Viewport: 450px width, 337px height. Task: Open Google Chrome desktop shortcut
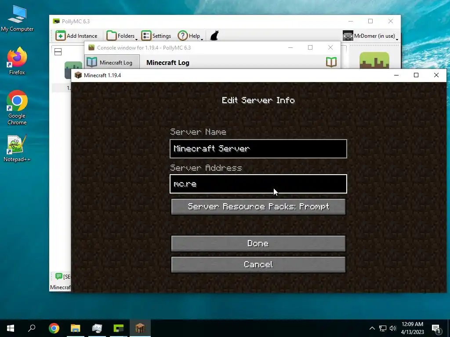17,108
